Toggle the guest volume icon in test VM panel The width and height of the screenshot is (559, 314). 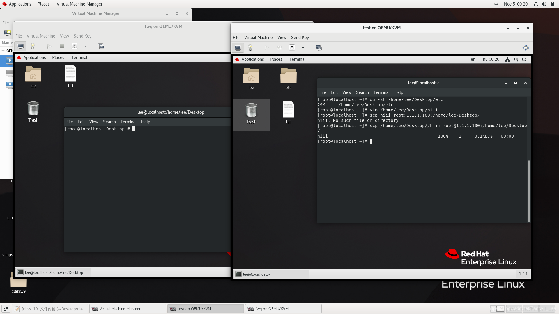(516, 59)
